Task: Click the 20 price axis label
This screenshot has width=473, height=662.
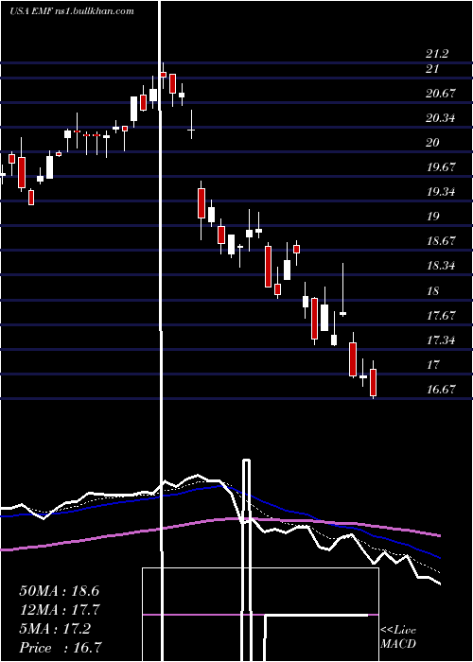Action: [x=432, y=143]
